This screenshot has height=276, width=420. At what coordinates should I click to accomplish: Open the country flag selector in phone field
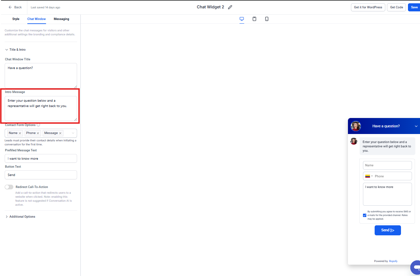tap(369, 176)
